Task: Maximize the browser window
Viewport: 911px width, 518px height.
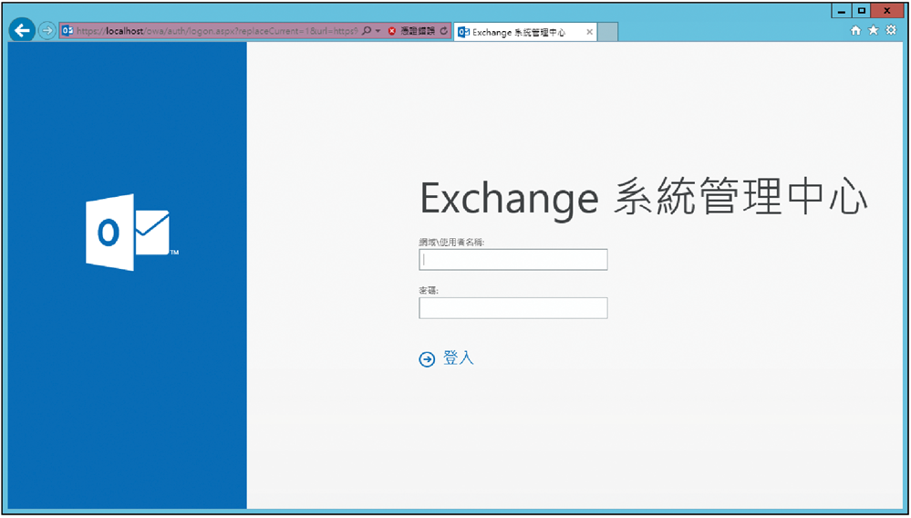Action: tap(861, 11)
